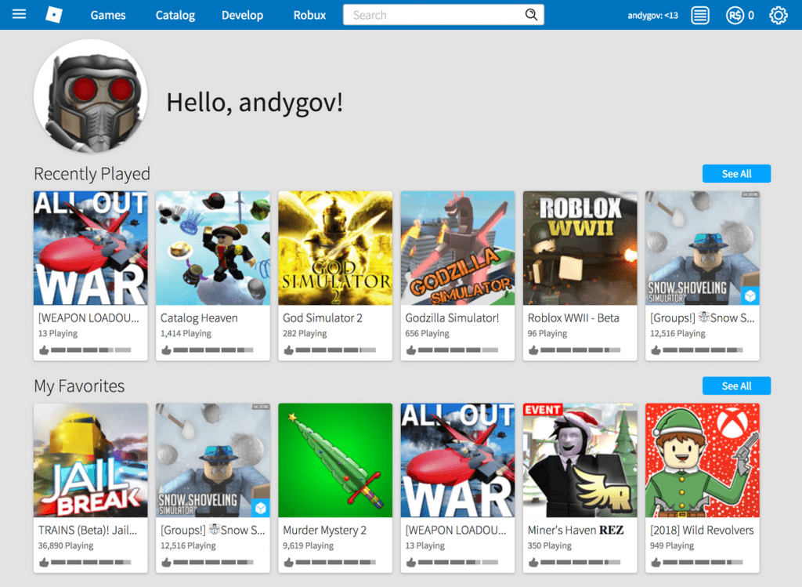Click the Recently Played heading
Viewport: 802px width, 587px height.
click(x=92, y=174)
